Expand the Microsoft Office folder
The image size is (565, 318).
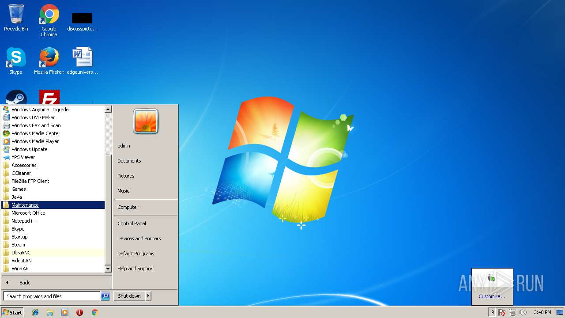pyautogui.click(x=53, y=213)
